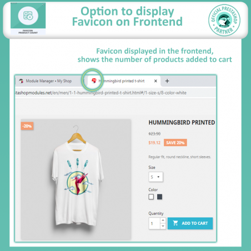Decrease quantity with the down arrow
The width and height of the screenshot is (251, 251).
pos(163,226)
